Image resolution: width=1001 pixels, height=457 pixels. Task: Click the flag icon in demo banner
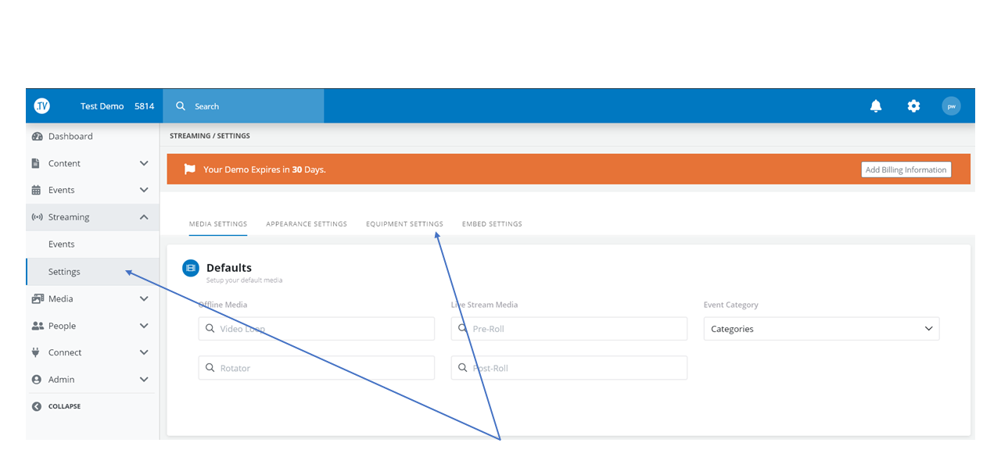click(x=189, y=169)
